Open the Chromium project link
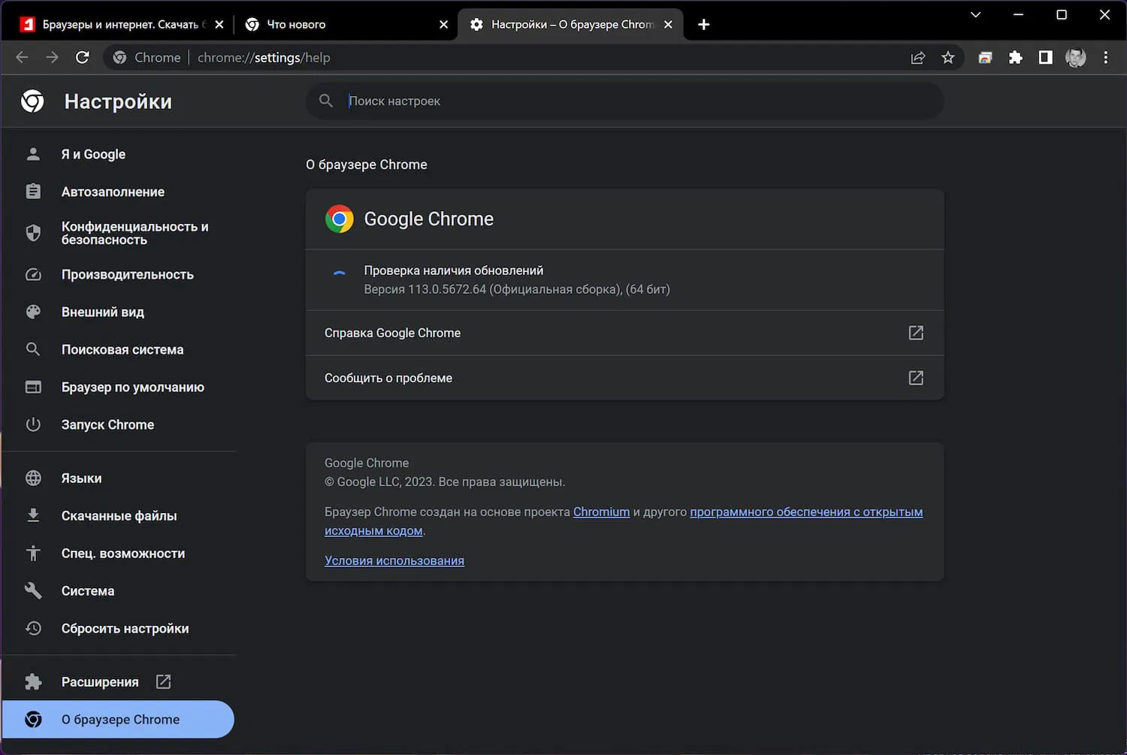 tap(601, 512)
